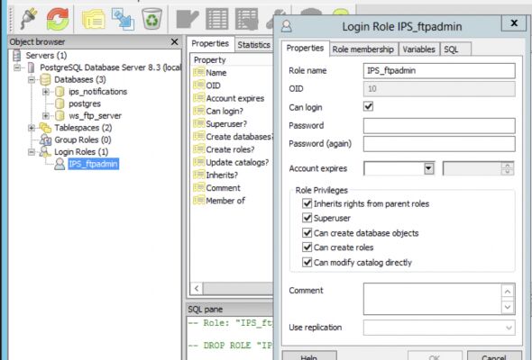Click the Superuser? property row icon
532x360 pixels.
(x=198, y=123)
